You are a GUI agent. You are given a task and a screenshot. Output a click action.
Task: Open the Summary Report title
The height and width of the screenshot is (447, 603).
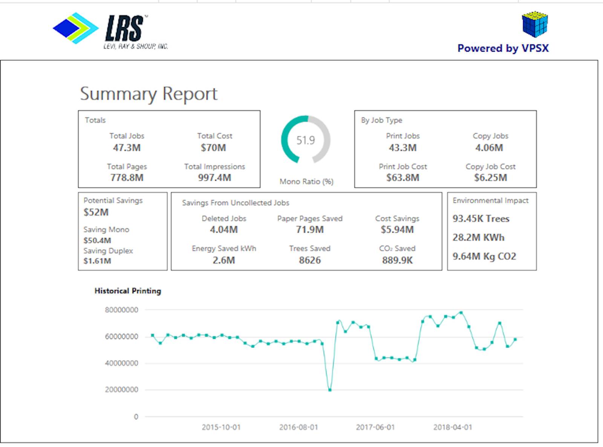point(148,93)
